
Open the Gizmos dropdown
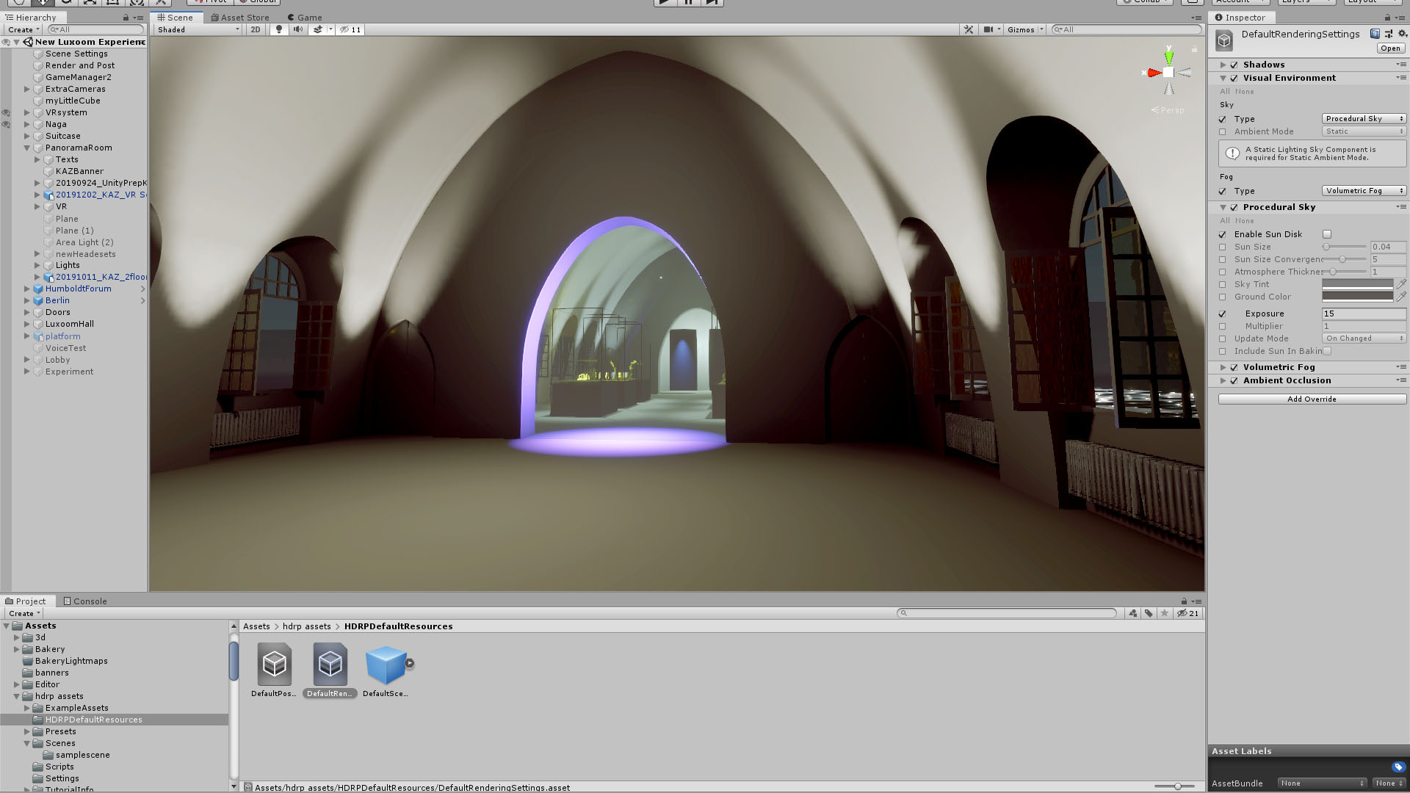[1025, 29]
